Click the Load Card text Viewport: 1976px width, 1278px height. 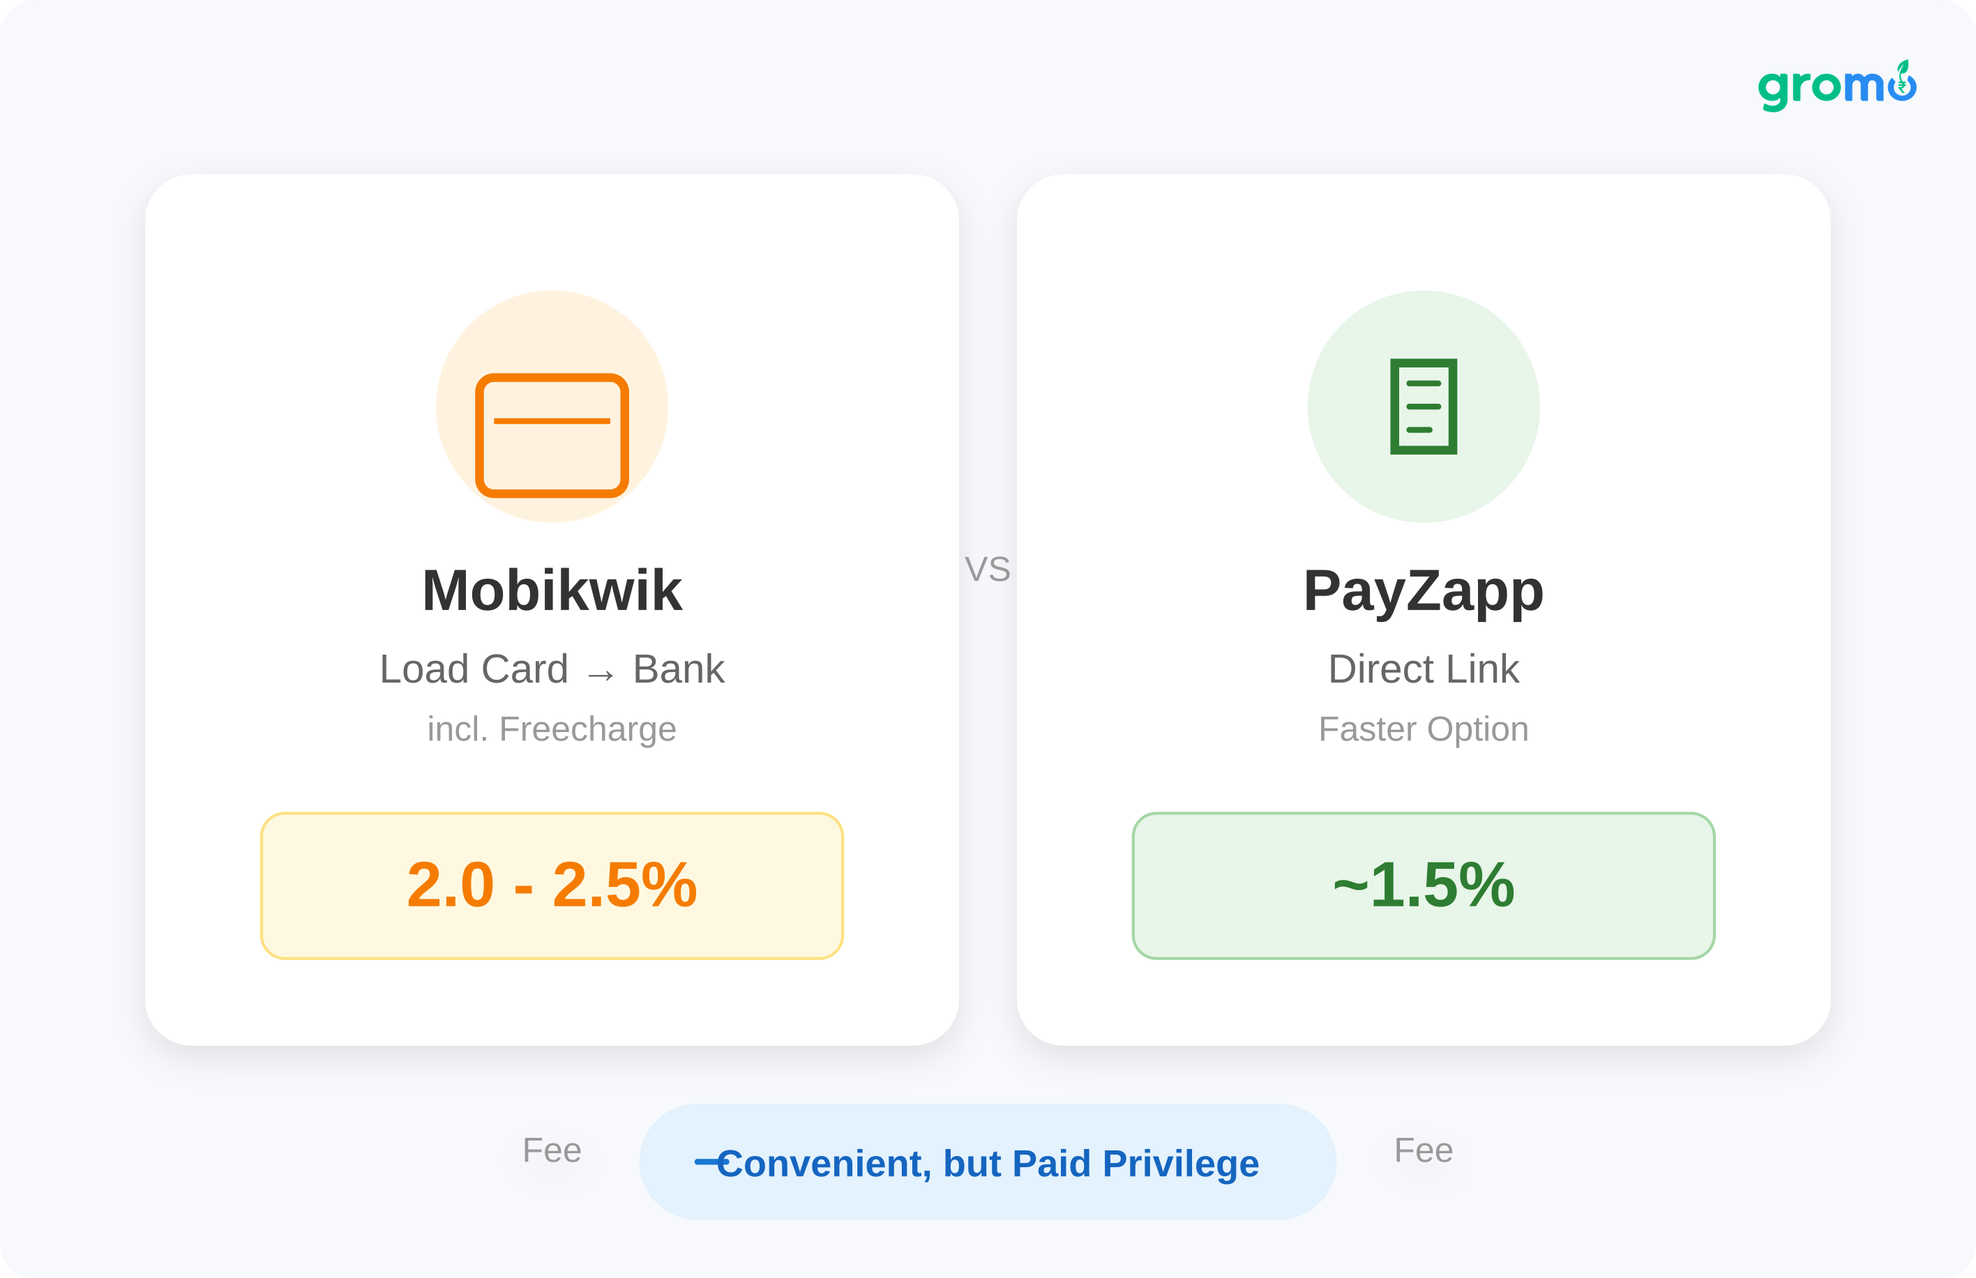click(x=474, y=669)
